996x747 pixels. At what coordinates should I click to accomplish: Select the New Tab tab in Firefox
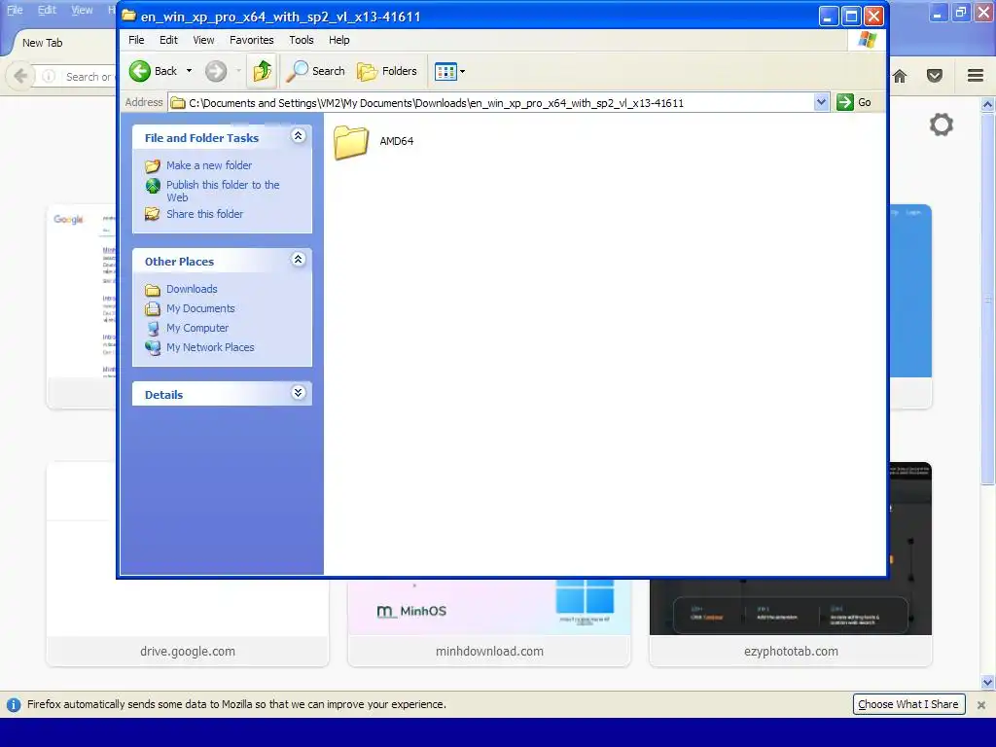pyautogui.click(x=42, y=43)
